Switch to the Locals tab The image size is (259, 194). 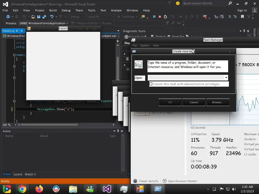18,174
